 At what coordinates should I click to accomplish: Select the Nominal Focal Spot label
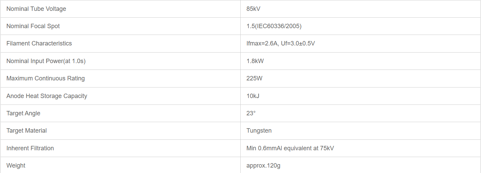coord(33,26)
